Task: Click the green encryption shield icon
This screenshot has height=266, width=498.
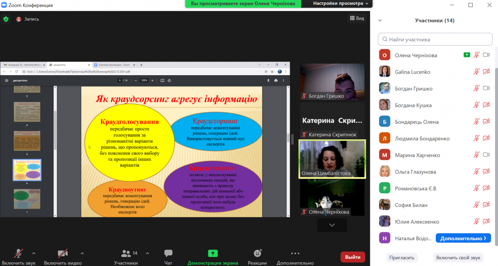Action: tap(6, 19)
